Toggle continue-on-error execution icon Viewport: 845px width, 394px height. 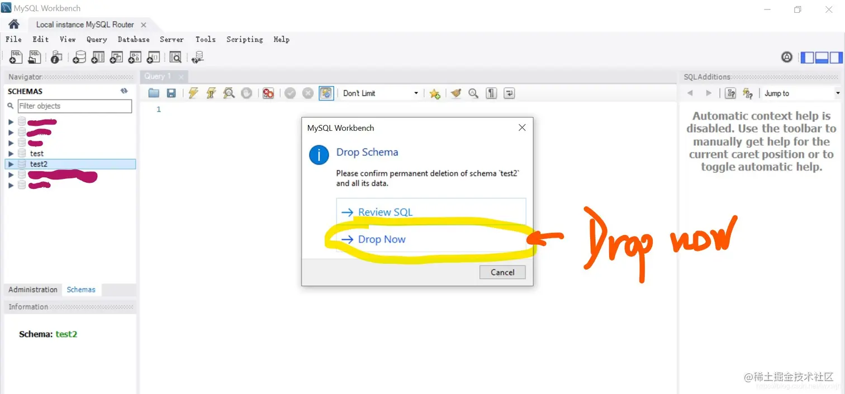(x=268, y=93)
